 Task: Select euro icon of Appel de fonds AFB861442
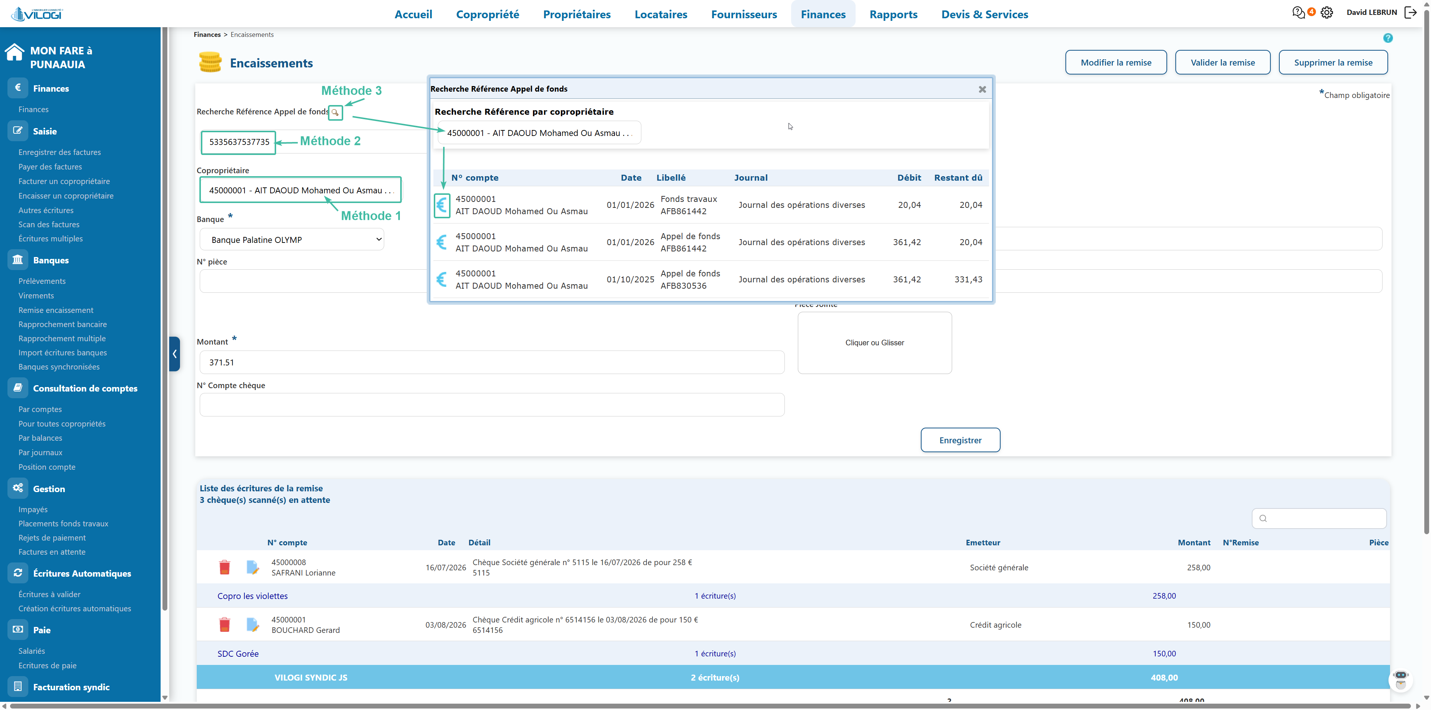(x=442, y=242)
